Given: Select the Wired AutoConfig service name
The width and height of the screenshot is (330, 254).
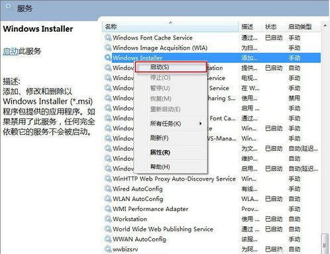Looking at the screenshot, I should click(x=138, y=189).
